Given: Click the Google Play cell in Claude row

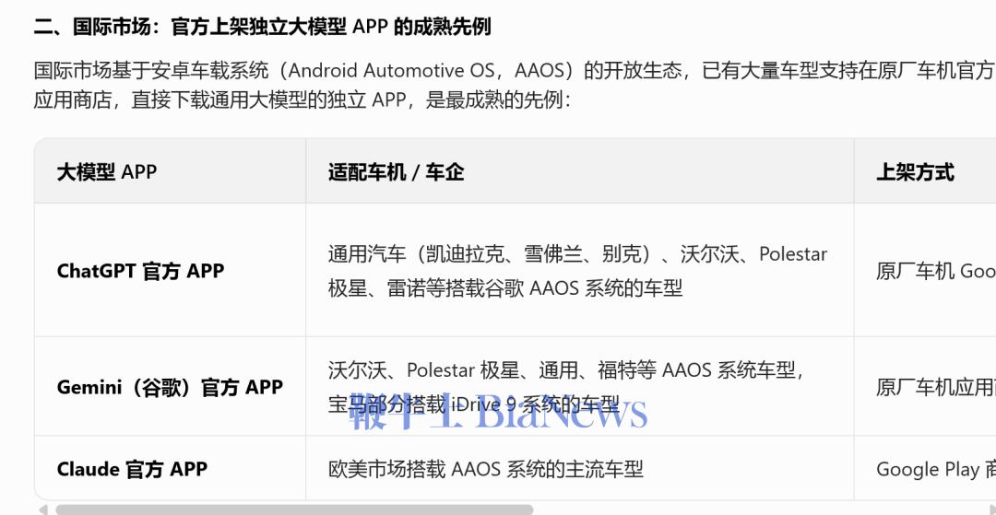Looking at the screenshot, I should [933, 469].
